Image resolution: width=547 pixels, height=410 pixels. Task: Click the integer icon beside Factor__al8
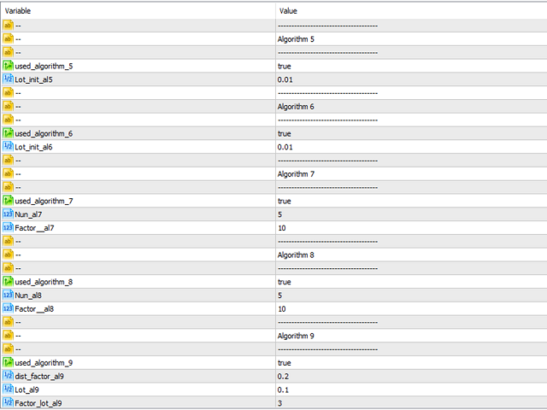8,308
